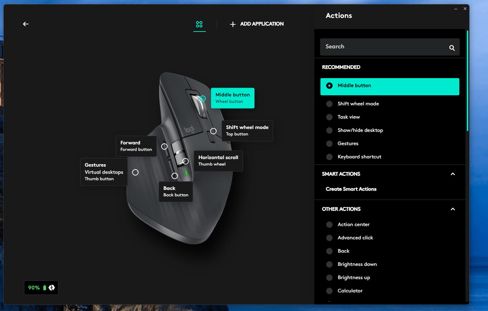Screen dimensions: 488x311
Task: Click the Forward button label
Action: (x=136, y=146)
